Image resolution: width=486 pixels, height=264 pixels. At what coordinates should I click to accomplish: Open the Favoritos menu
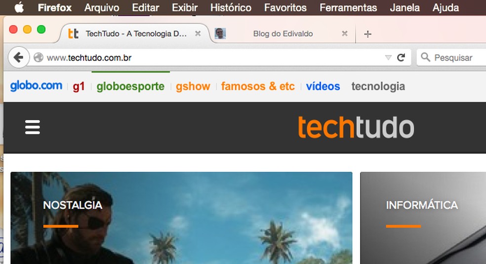[x=285, y=7]
